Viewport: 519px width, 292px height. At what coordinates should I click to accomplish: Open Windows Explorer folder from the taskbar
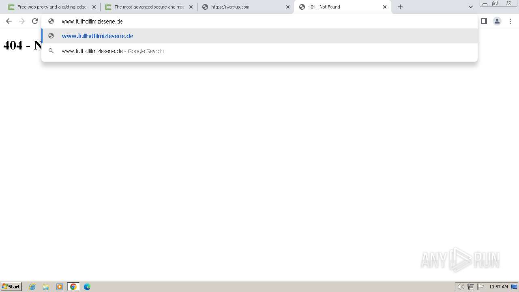click(x=46, y=287)
